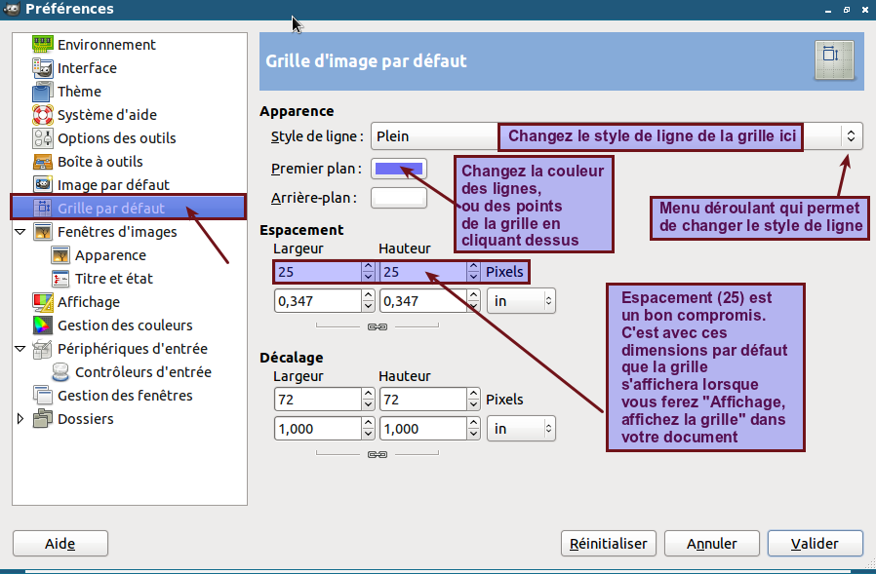Select Image par défaut in list
The height and width of the screenshot is (574, 876).
tap(113, 185)
